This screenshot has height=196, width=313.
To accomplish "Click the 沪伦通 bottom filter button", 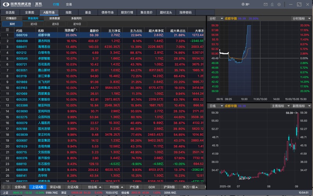I will [134, 187].
